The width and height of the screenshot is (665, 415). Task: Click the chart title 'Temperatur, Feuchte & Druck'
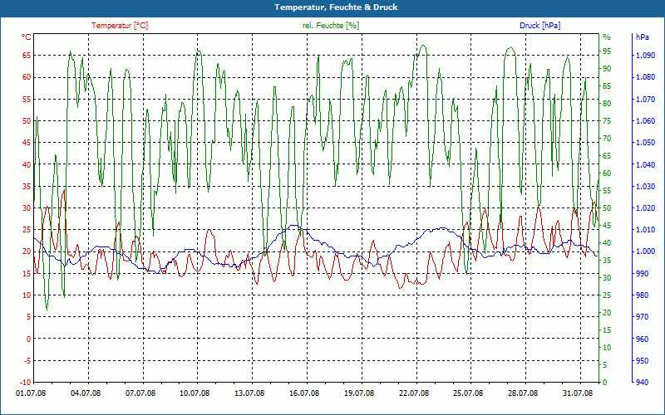336,7
